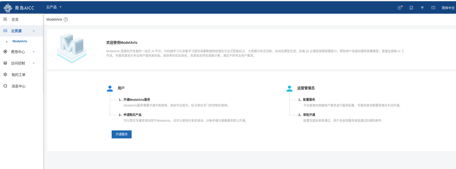456x169 pixels.
Task: Open the book documentation icon in header
Action: point(433,8)
